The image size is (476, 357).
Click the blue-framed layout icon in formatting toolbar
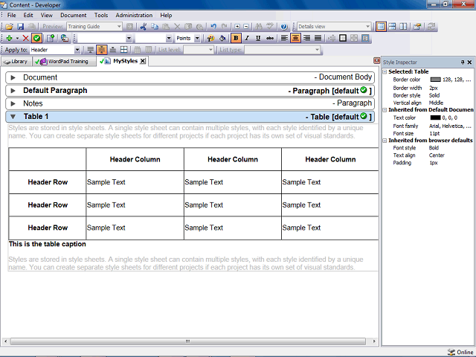tap(365, 38)
